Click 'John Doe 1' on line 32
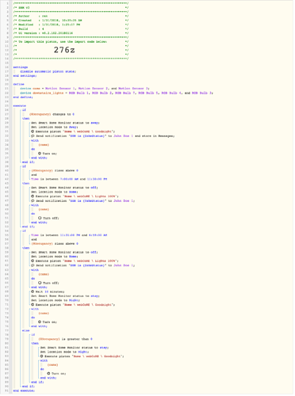The height and width of the screenshot is (396, 295). click(x=123, y=136)
